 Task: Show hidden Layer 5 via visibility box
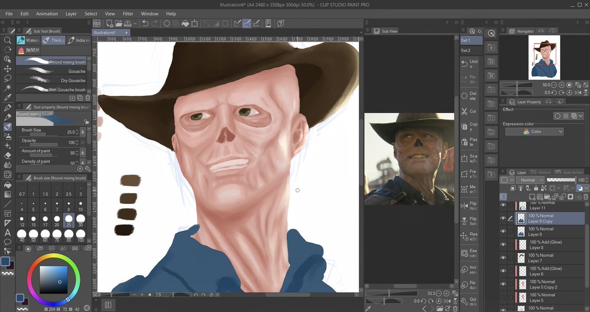(503, 298)
